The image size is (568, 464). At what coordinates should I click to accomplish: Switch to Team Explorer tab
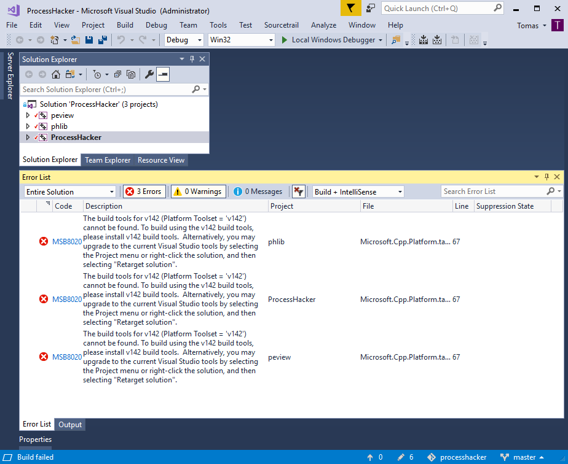point(108,160)
